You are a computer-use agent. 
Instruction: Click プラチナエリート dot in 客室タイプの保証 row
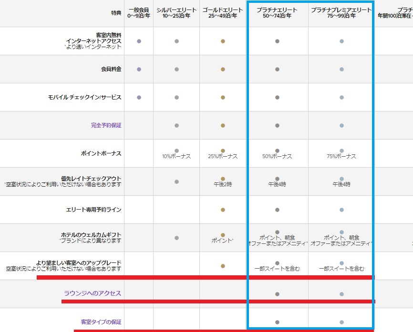pyautogui.click(x=277, y=322)
